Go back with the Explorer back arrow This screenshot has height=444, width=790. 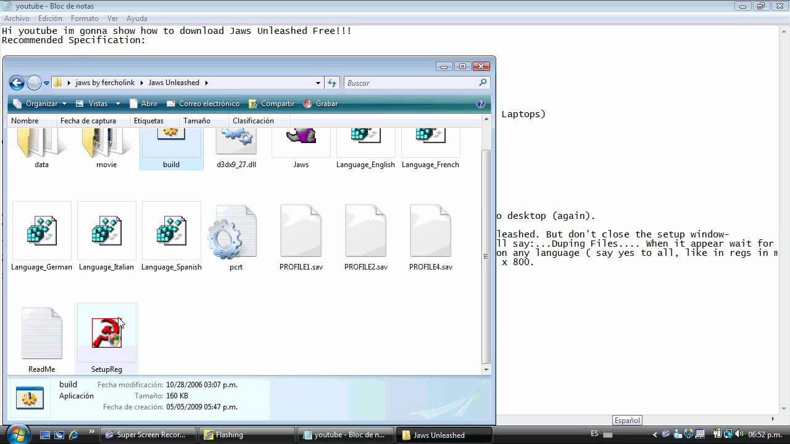17,83
